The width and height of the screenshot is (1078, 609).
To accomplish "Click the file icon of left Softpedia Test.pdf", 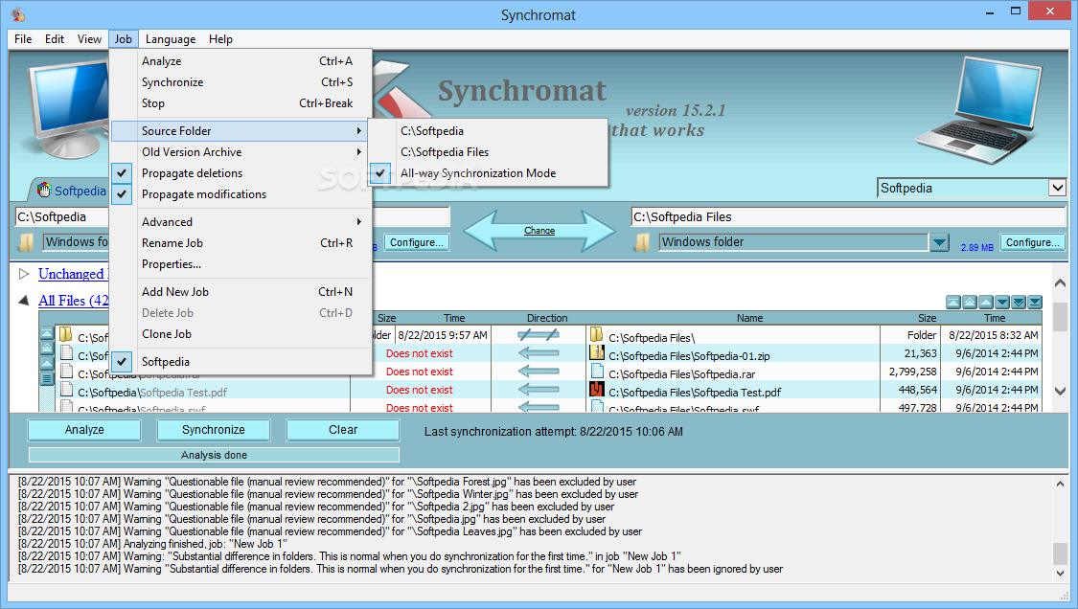I will (67, 390).
